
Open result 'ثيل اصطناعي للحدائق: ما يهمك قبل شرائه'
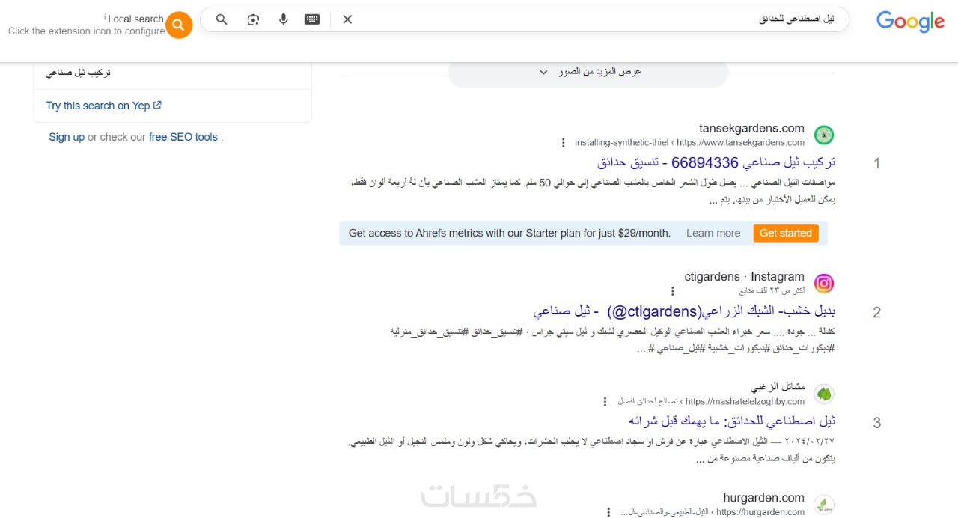(x=732, y=421)
